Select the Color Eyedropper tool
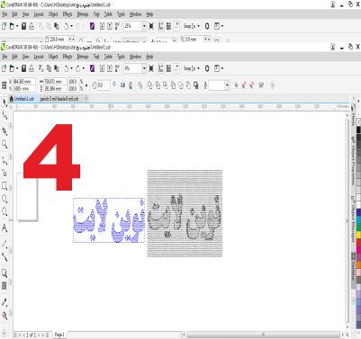361x339 pixels. 5,302
